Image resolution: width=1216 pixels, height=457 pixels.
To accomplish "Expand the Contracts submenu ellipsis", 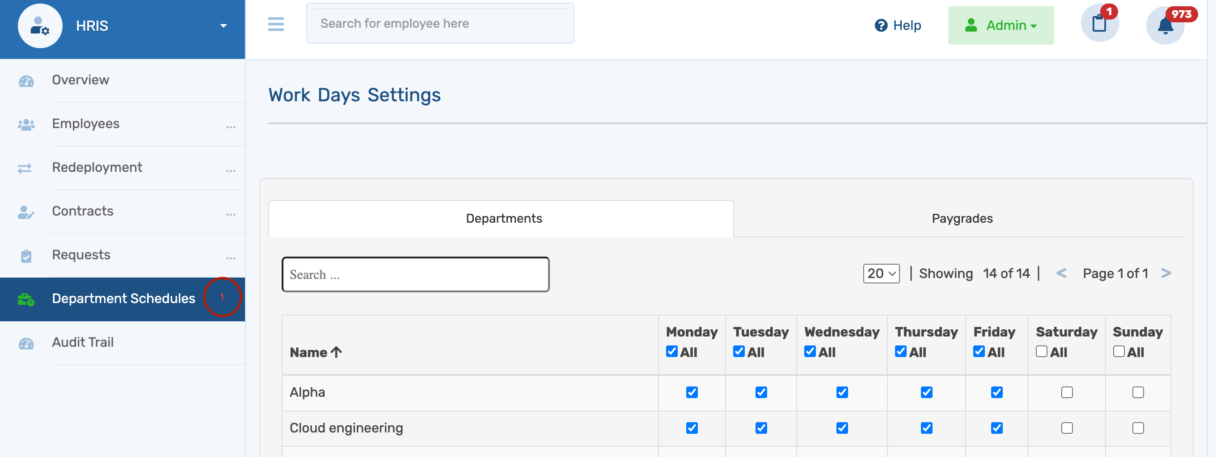I will pyautogui.click(x=230, y=214).
